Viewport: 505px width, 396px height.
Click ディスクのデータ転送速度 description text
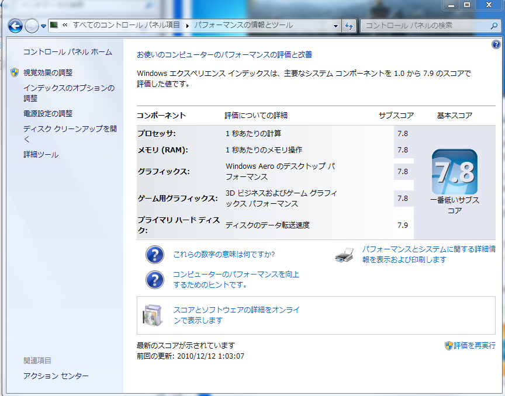coord(268,225)
